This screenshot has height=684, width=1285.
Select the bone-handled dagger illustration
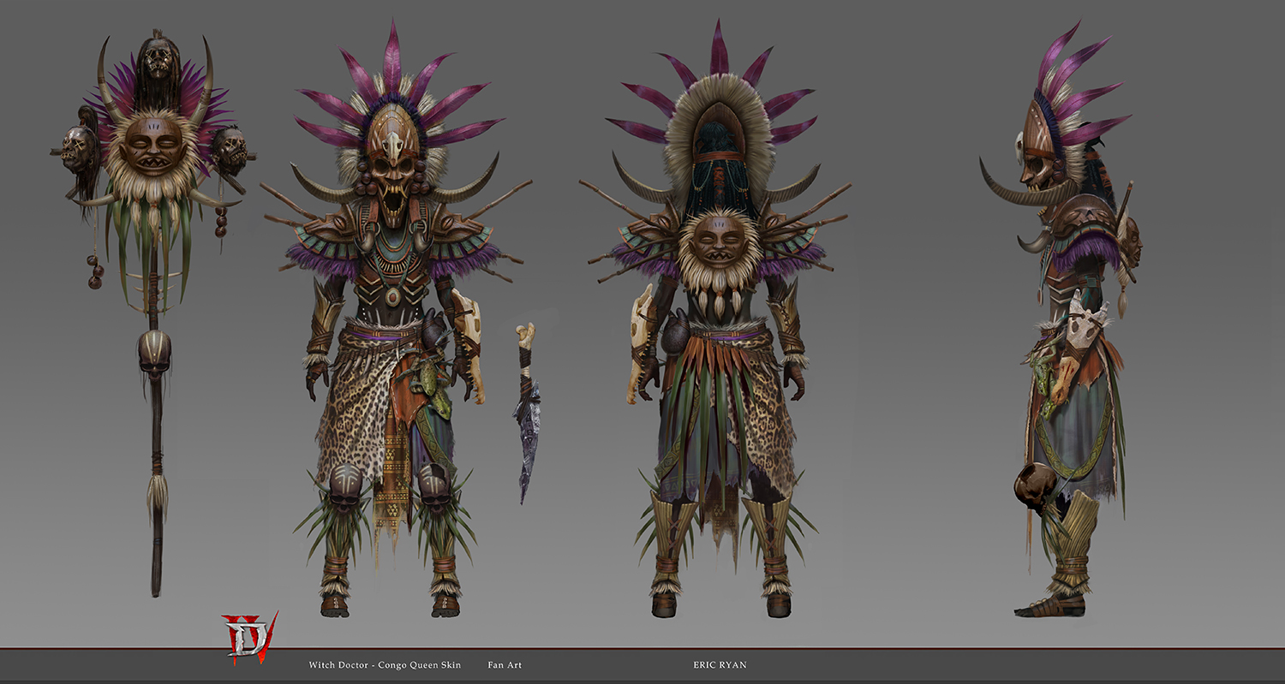pyautogui.click(x=527, y=413)
